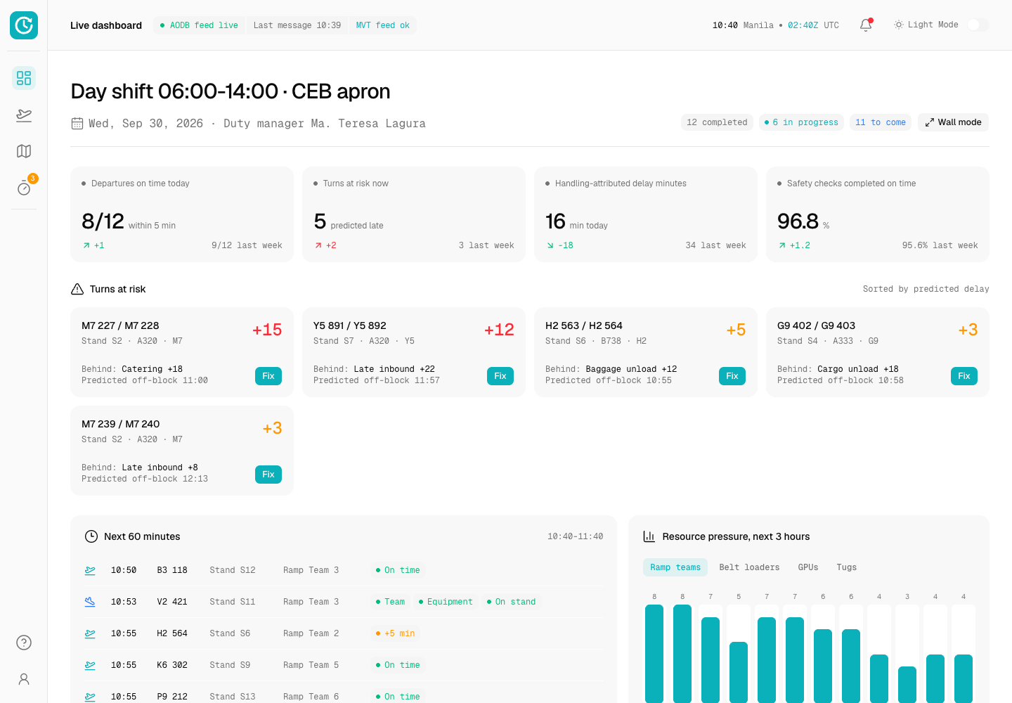Toggle the Light Mode switch
The height and width of the screenshot is (703, 1012).
point(978,25)
